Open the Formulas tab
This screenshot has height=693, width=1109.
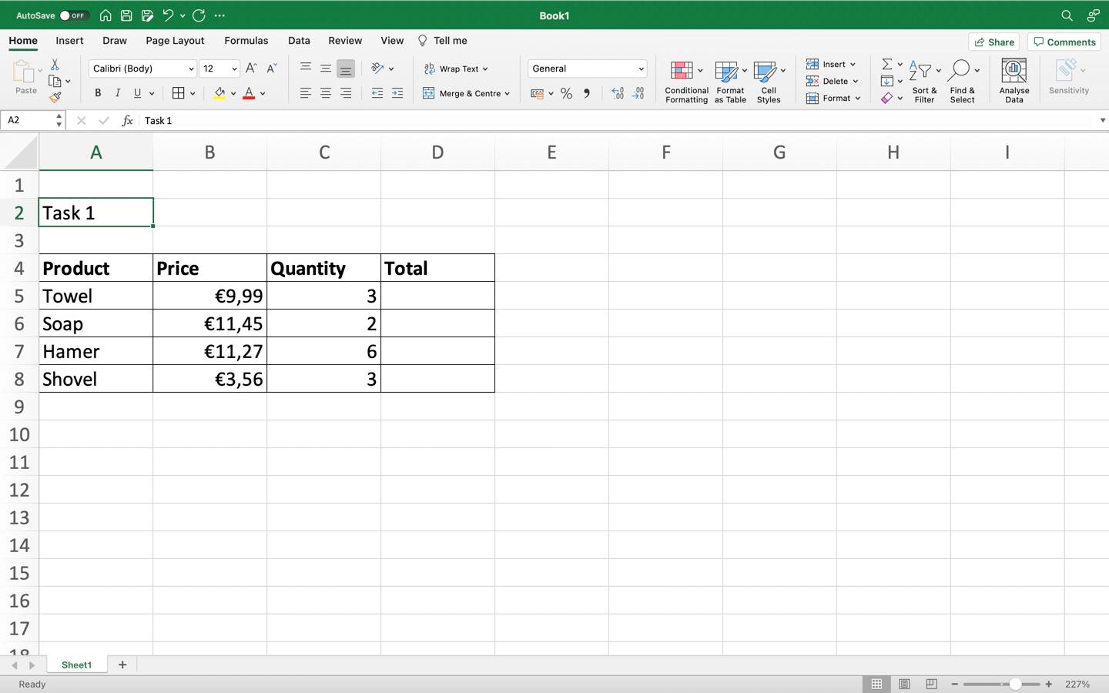coord(246,41)
